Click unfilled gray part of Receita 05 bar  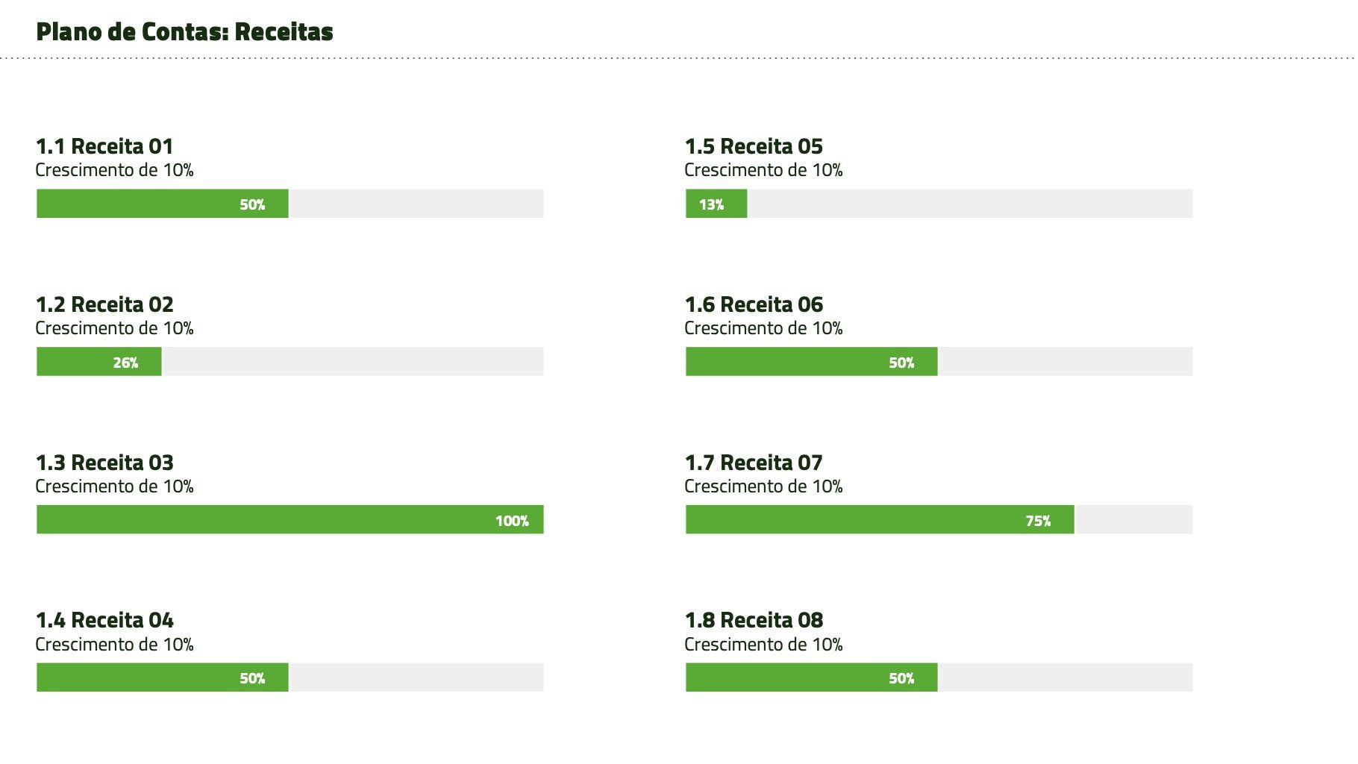tap(970, 204)
